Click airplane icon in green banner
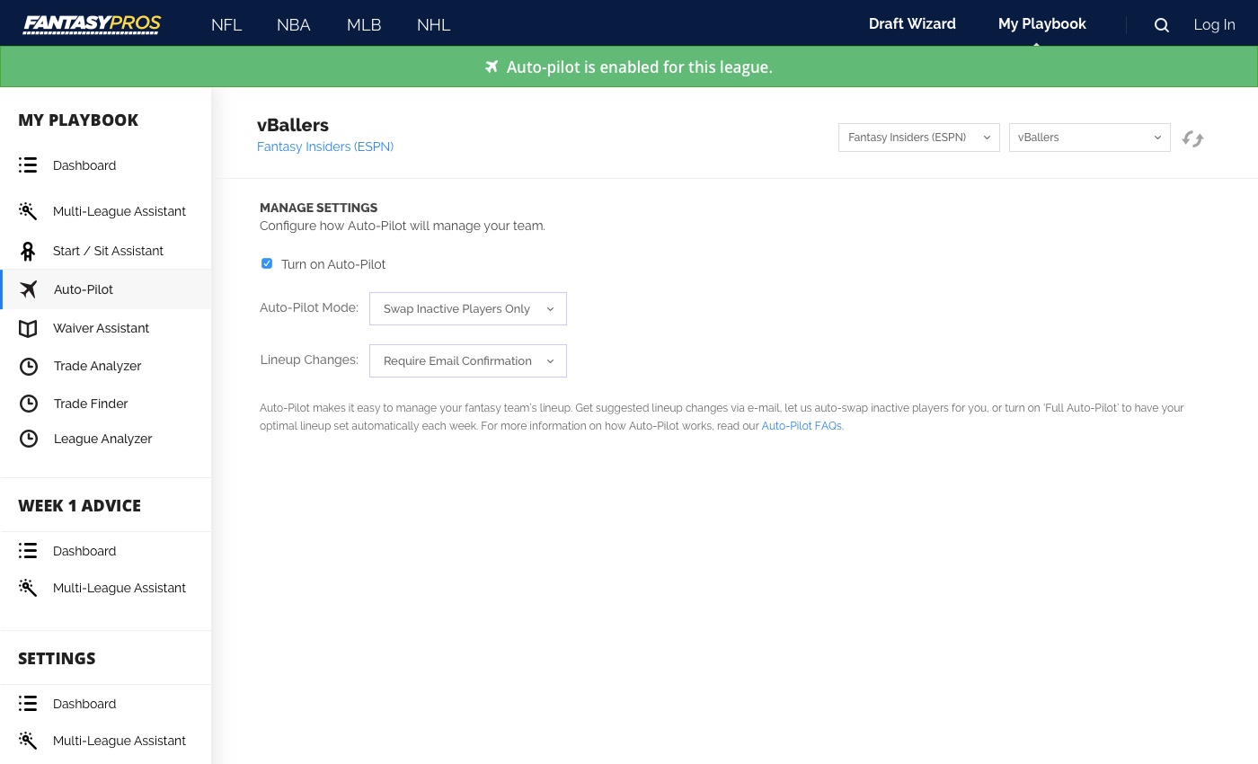Screen dimensions: 1258x764 tap(492, 67)
